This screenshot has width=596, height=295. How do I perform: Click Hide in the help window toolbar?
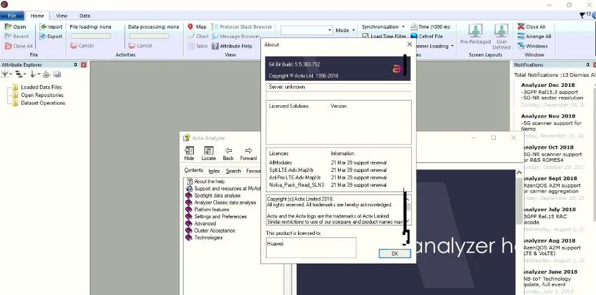189,153
